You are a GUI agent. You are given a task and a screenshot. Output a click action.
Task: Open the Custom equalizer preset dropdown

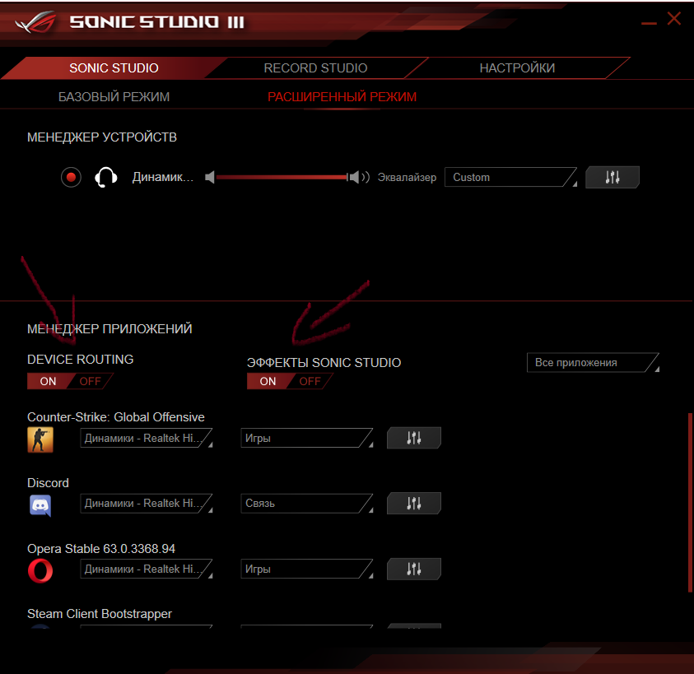coord(510,178)
